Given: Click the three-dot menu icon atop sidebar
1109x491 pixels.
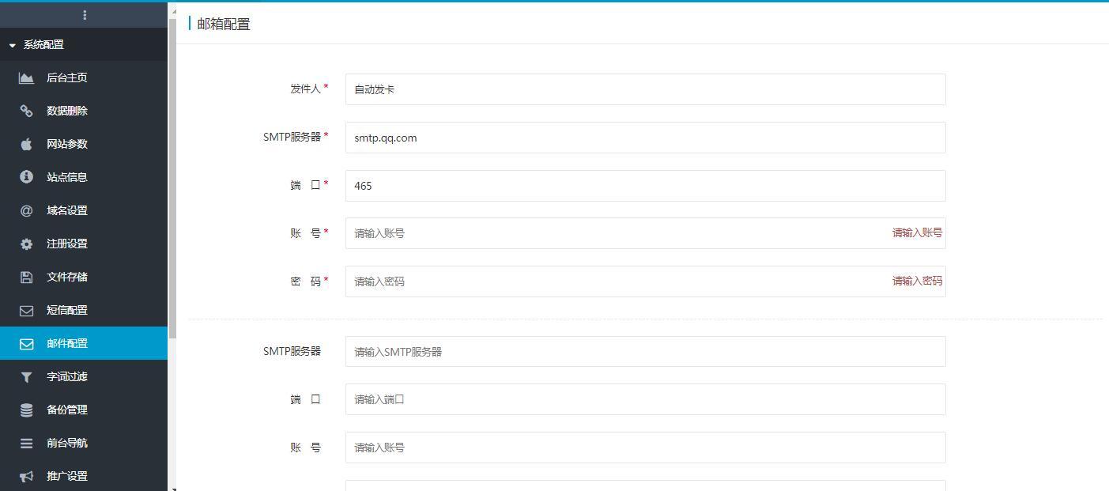Looking at the screenshot, I should coord(85,15).
